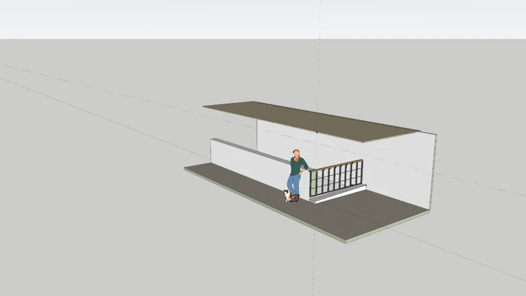This screenshot has width=526, height=296.
Task: Click the person's cap
Action: point(296,151)
